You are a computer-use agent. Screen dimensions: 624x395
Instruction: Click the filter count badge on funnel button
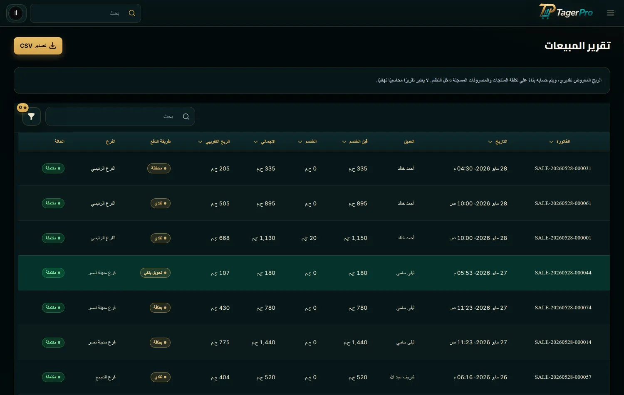(x=22, y=108)
